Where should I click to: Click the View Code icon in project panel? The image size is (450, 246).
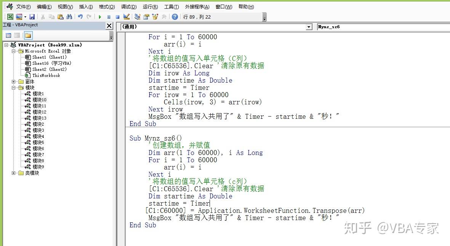point(9,35)
